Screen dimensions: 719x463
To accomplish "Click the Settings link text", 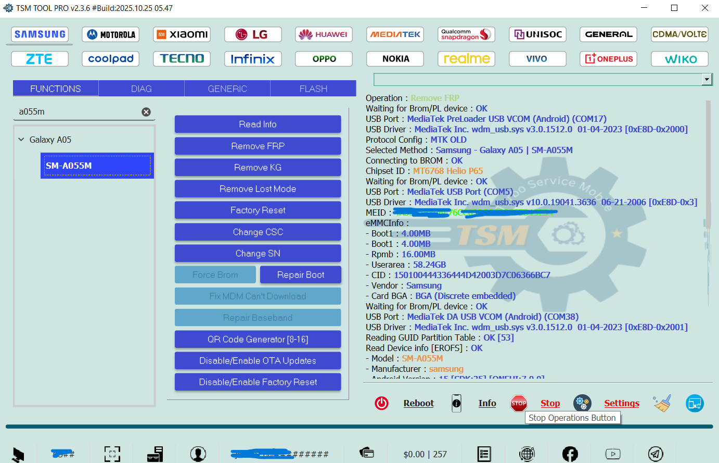I will [x=621, y=403].
